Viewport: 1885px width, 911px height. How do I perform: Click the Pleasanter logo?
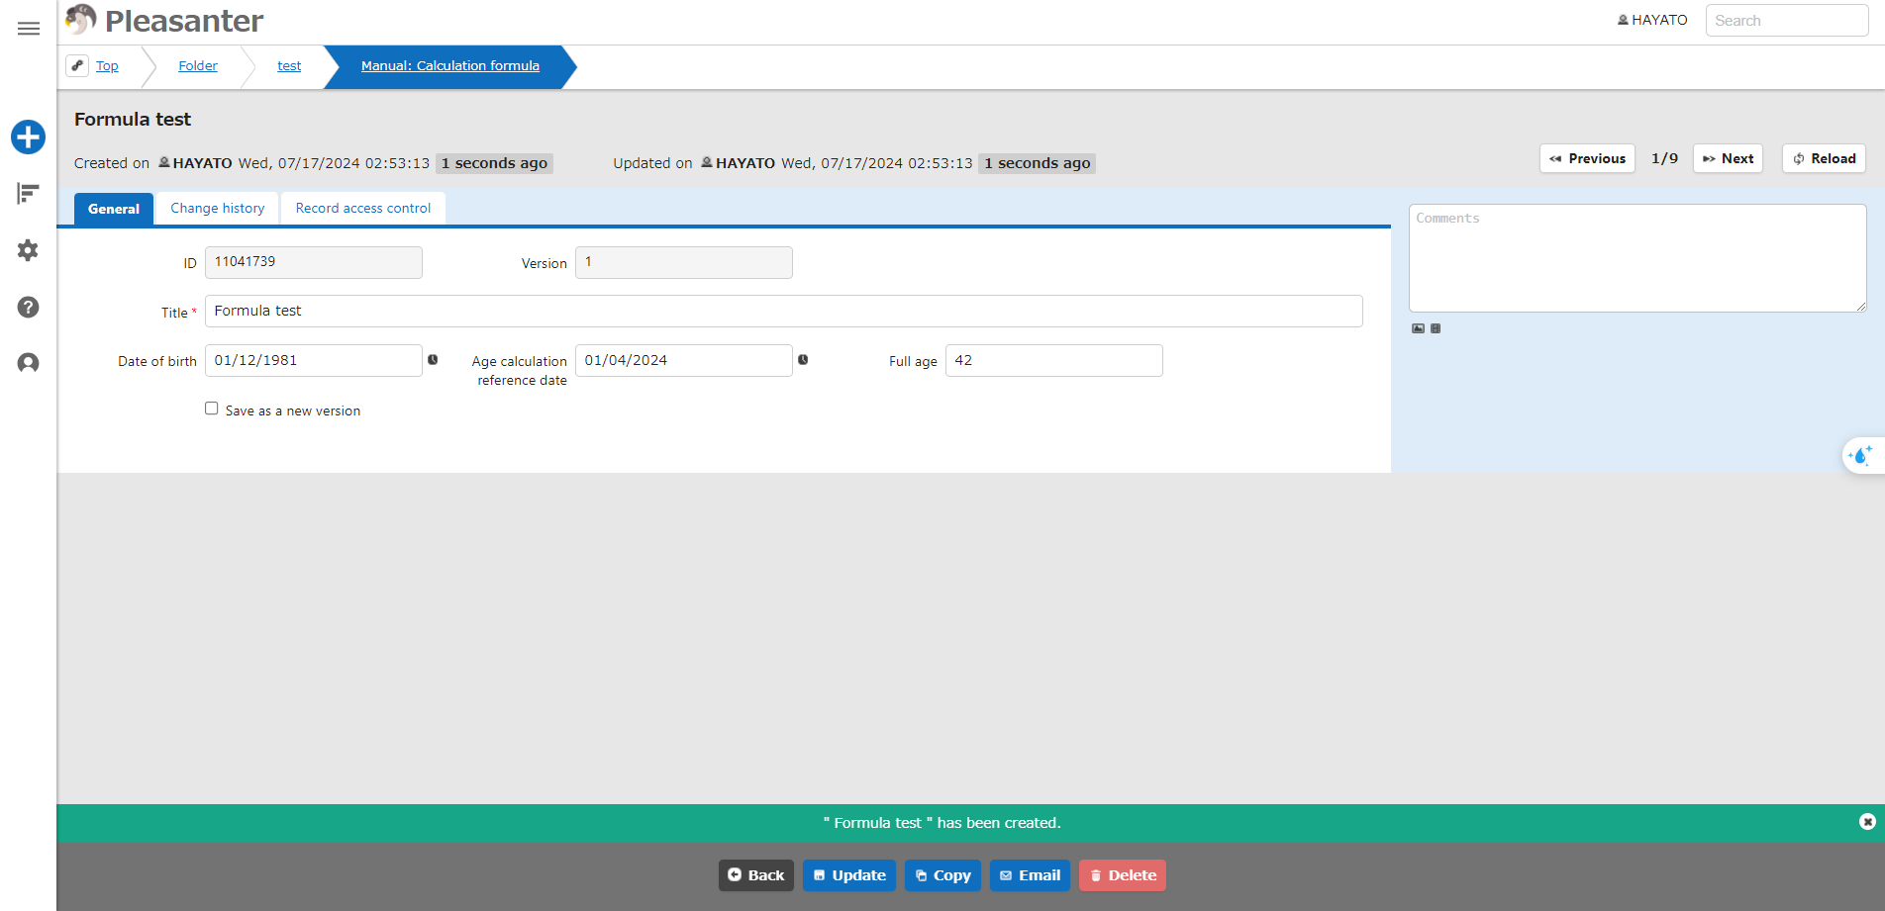pos(164,20)
